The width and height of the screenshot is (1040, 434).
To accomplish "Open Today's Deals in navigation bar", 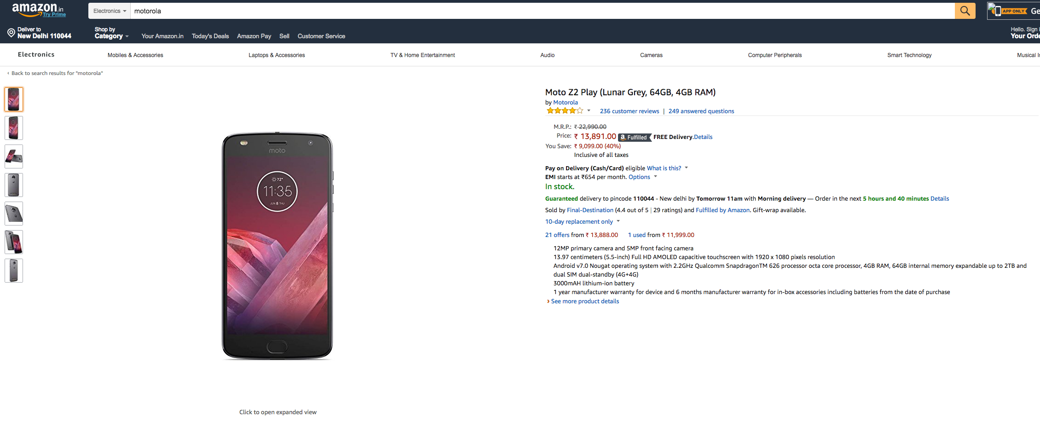I will pos(210,36).
